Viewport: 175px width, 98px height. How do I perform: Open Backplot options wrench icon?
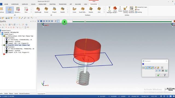point(162,68)
